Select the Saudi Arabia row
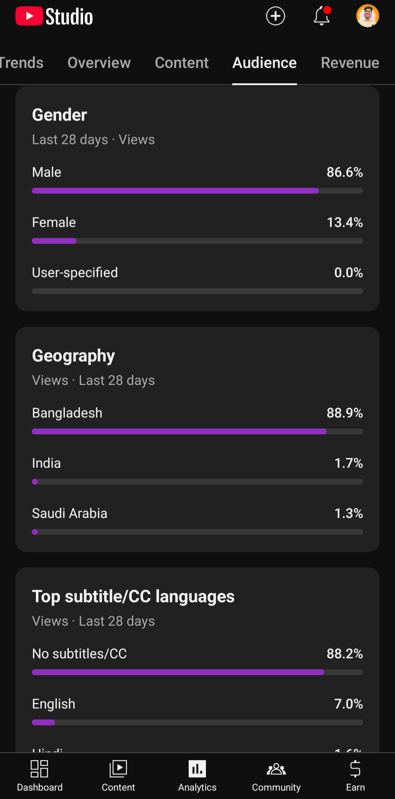Screen dimensions: 395x799 [197, 514]
